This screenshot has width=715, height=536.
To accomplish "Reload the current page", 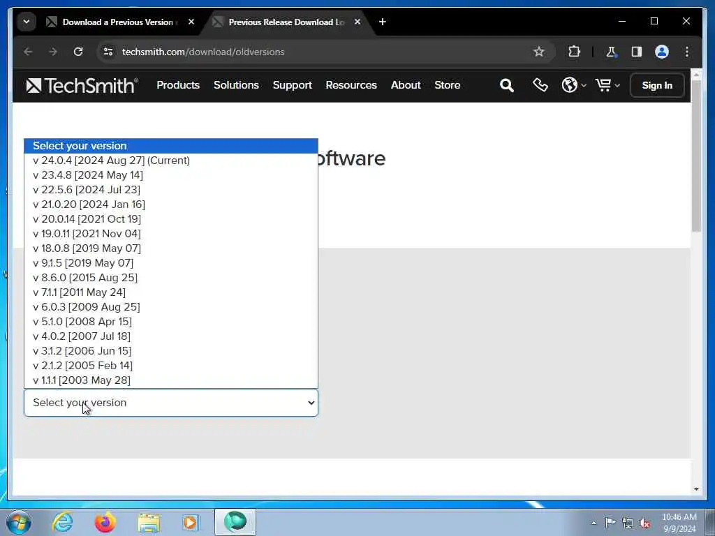I will coord(78,52).
